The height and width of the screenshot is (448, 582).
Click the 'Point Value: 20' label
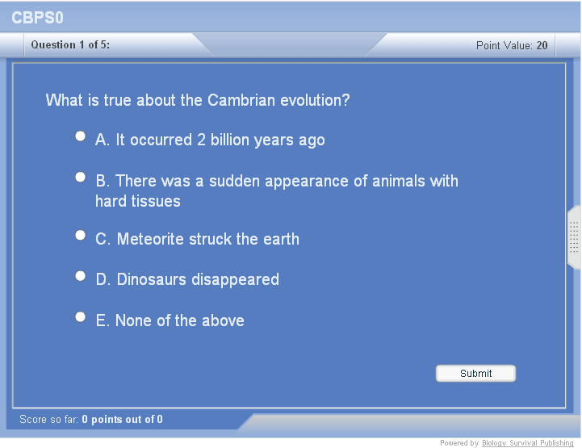(x=512, y=45)
